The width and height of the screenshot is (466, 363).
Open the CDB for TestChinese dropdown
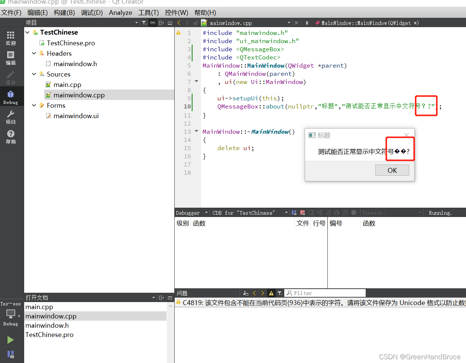286,213
